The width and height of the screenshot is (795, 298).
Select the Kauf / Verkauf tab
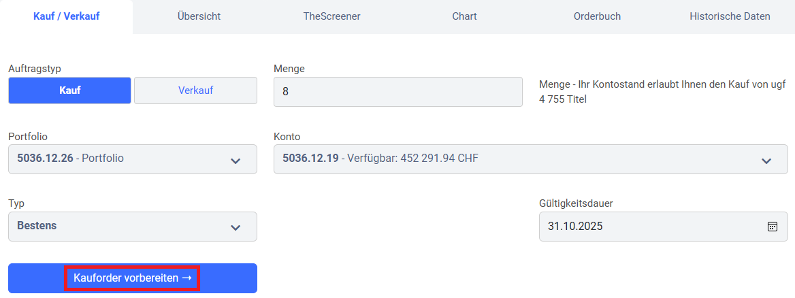pos(67,16)
